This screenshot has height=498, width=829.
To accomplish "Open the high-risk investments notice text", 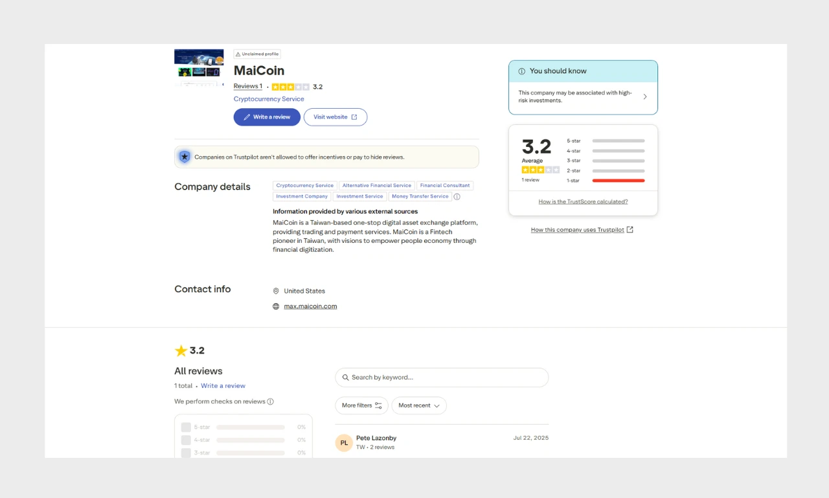I will [575, 96].
